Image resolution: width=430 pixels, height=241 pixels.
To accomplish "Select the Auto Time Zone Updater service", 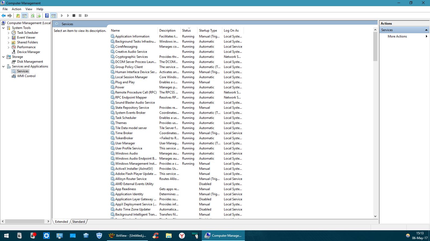I will (133, 209).
